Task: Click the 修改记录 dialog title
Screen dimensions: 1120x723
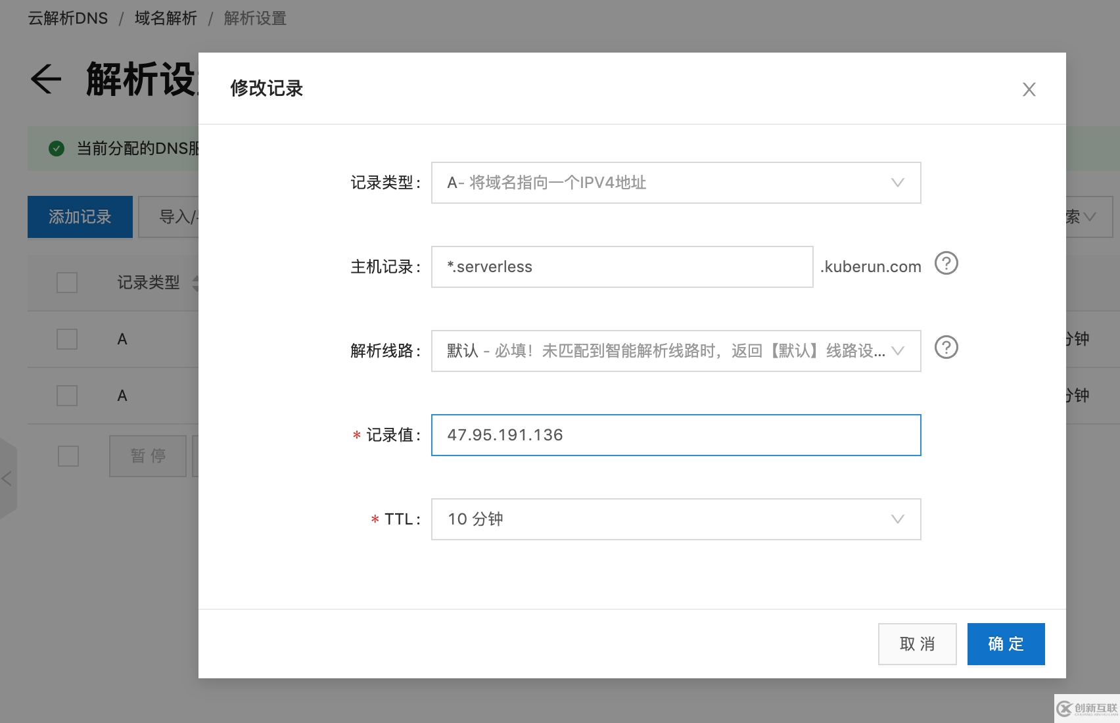Action: tap(266, 88)
